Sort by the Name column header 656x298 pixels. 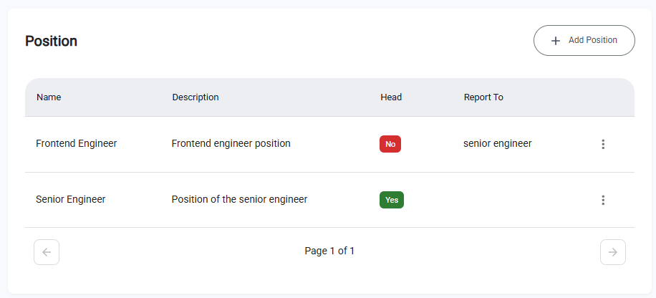pos(49,97)
